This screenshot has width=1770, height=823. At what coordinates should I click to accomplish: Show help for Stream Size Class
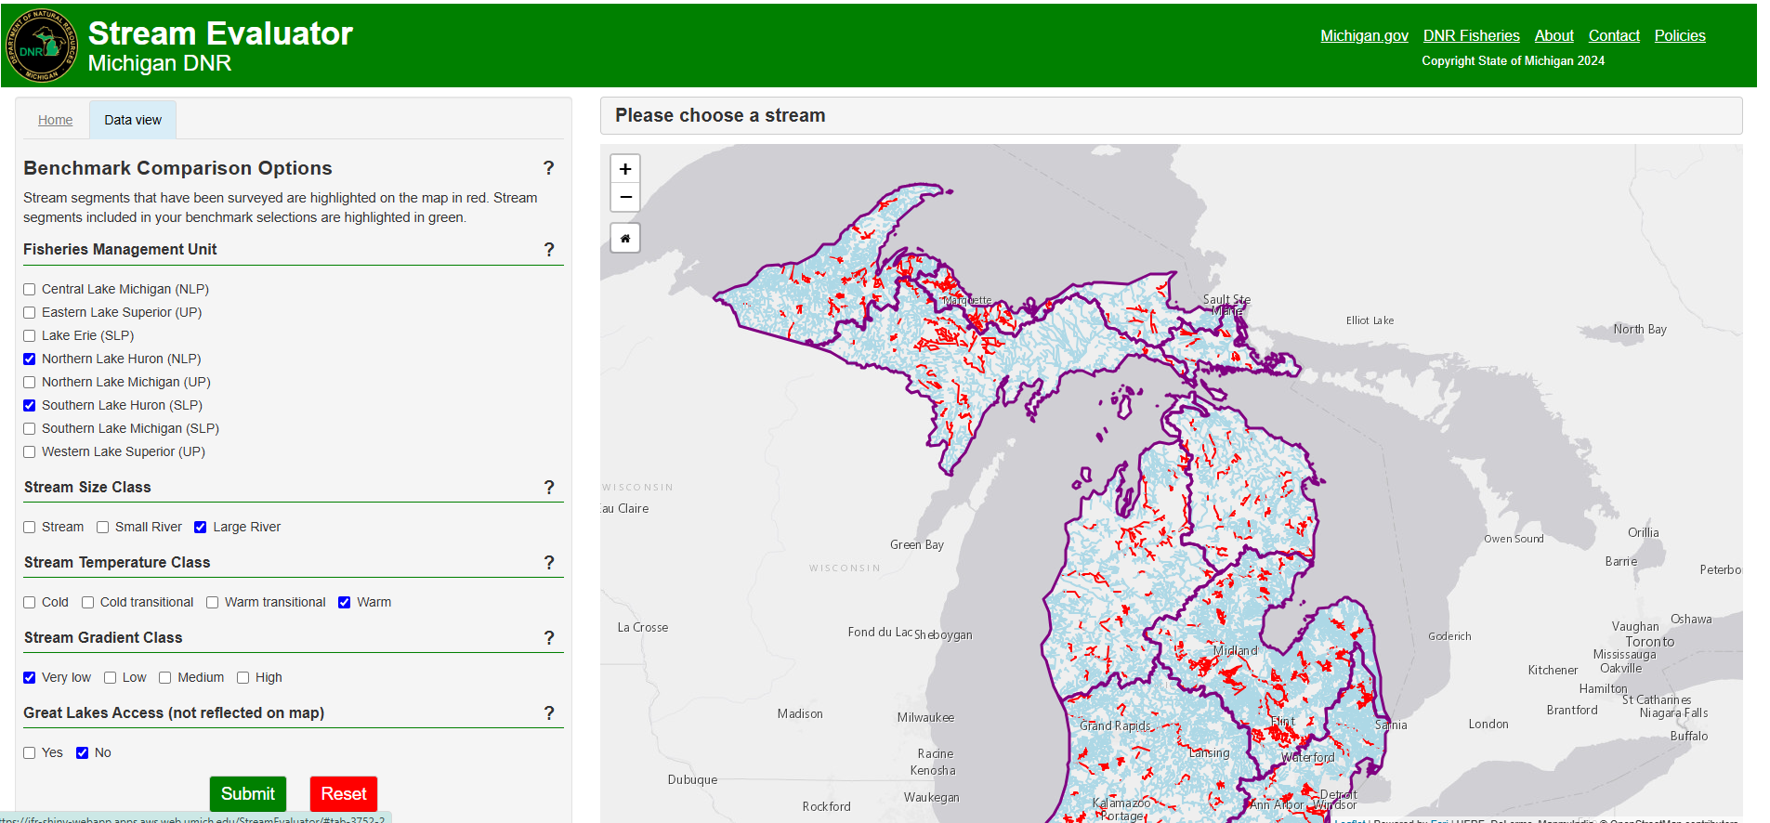tap(548, 488)
